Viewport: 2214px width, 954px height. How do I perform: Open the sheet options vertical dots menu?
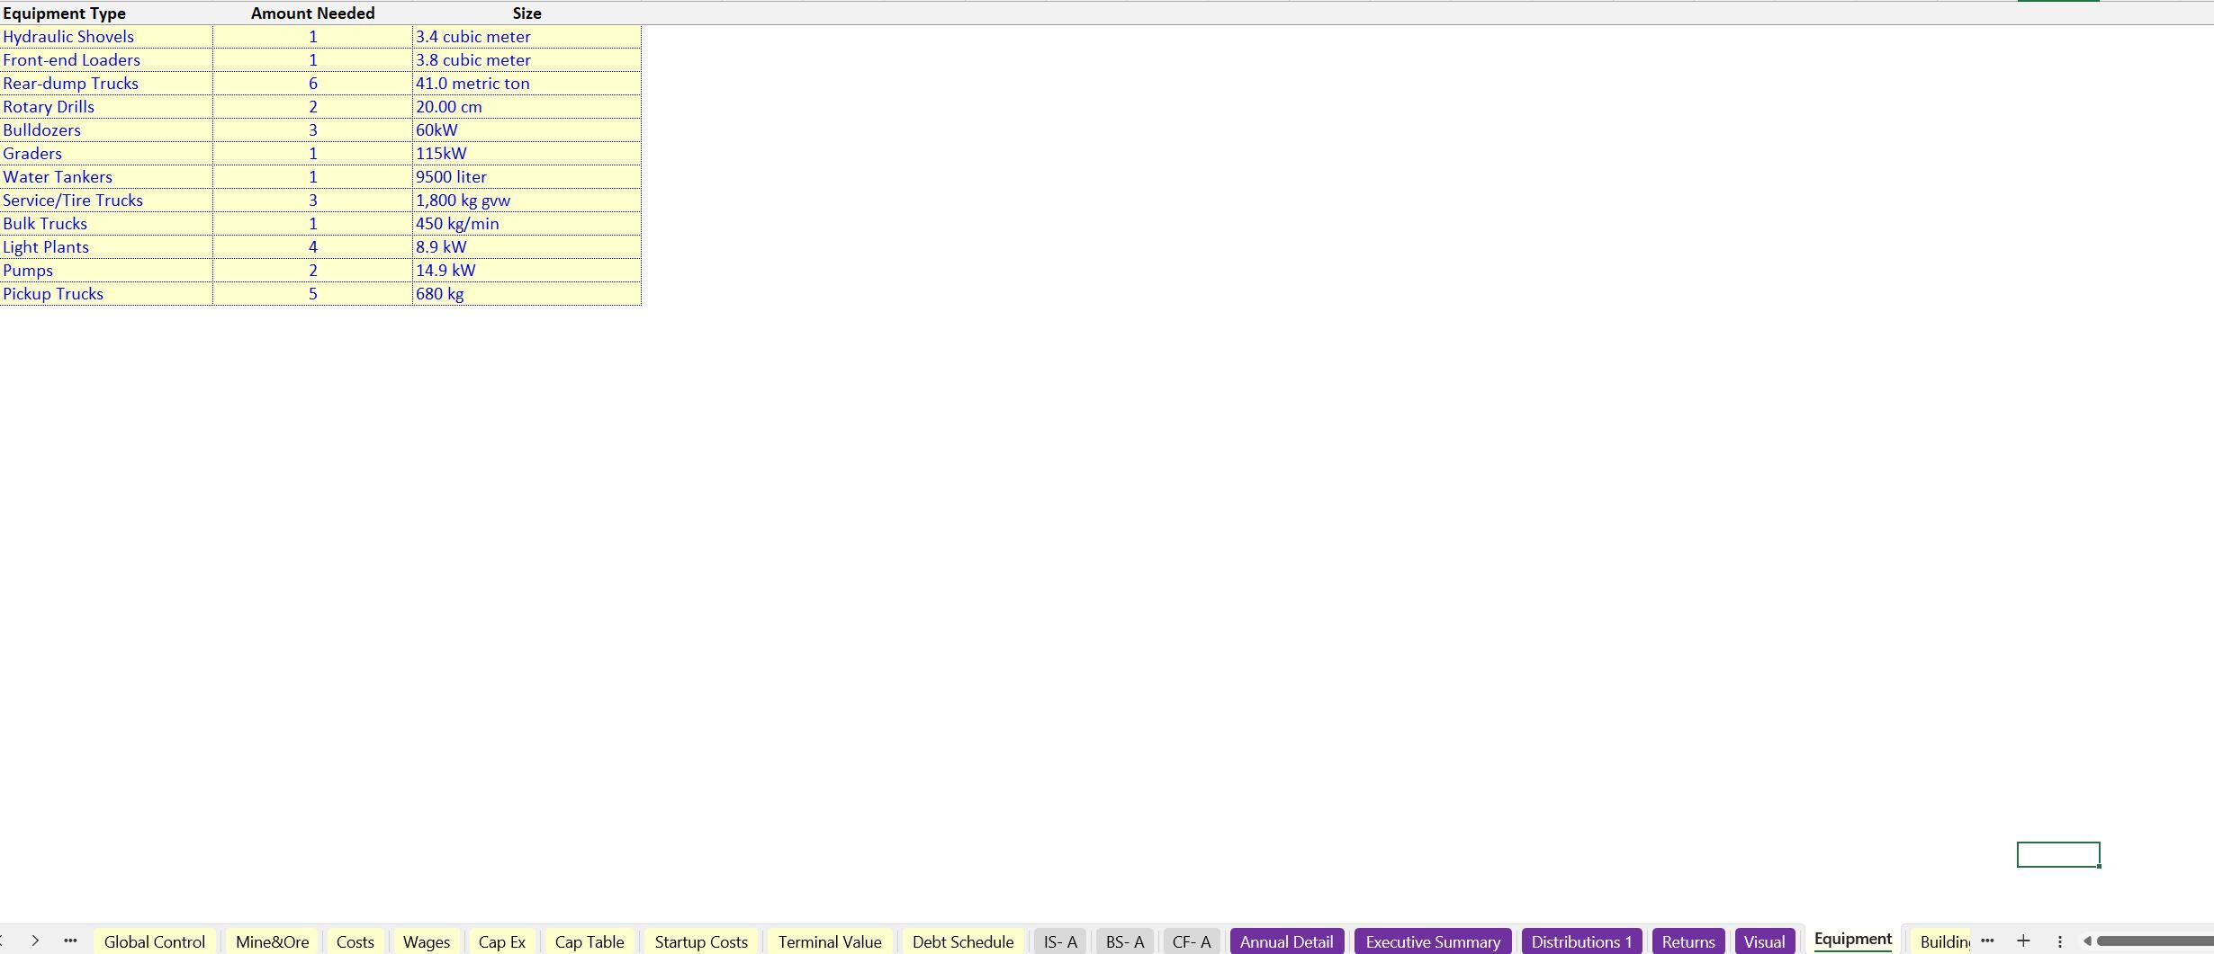[x=2058, y=941]
